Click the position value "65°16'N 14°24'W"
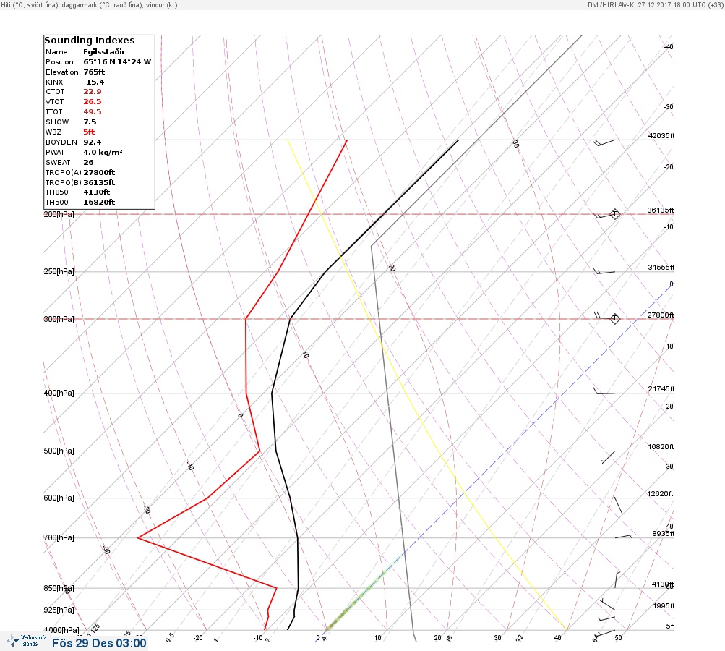Viewport: 725px width, 651px height. [117, 62]
